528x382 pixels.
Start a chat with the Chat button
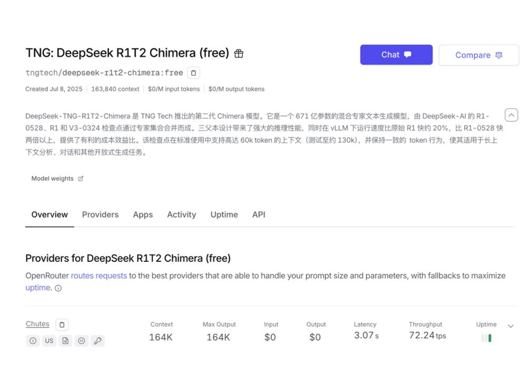tap(396, 55)
